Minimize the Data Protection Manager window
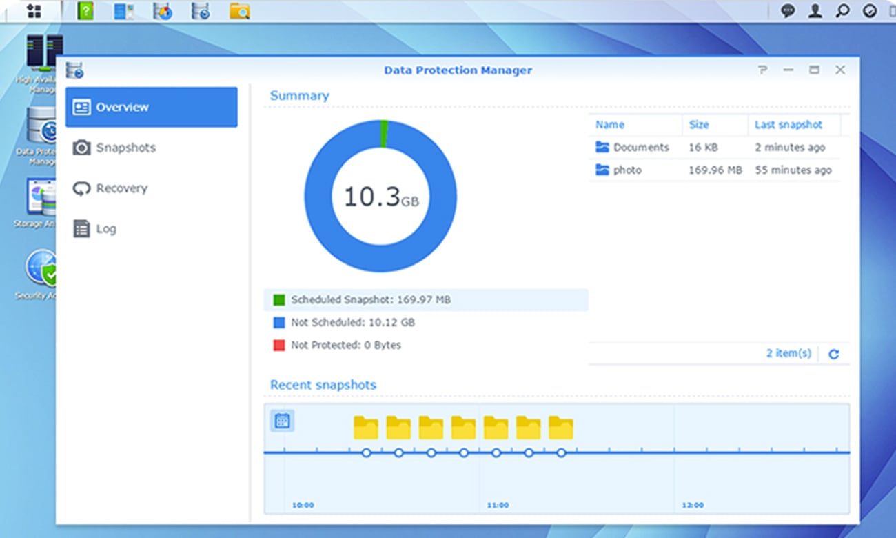The image size is (896, 538). (788, 70)
